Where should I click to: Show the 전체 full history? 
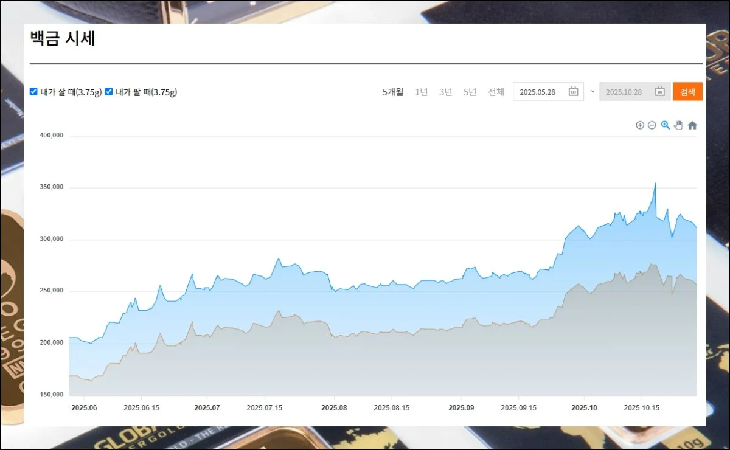pyautogui.click(x=496, y=92)
